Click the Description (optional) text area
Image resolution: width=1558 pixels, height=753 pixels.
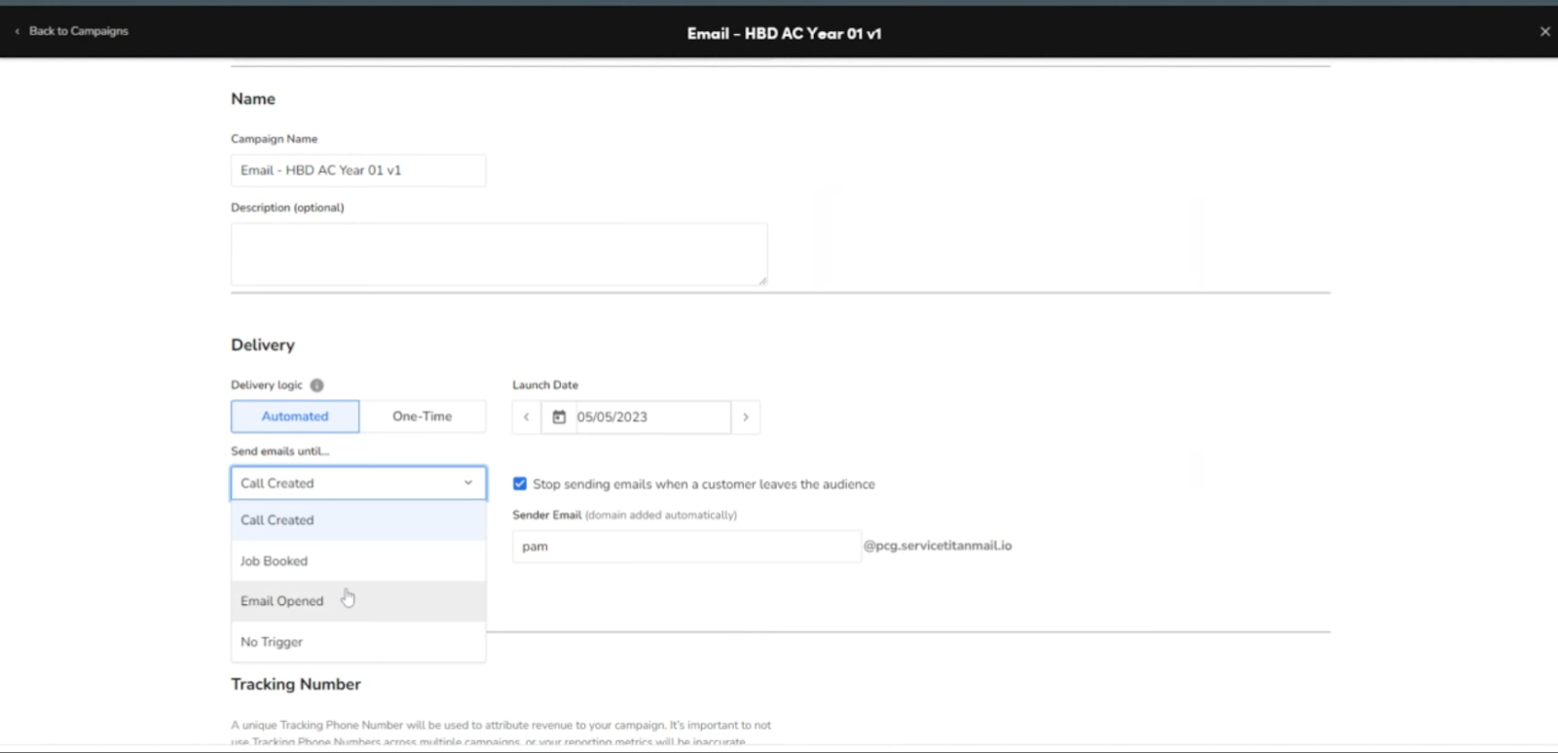click(x=499, y=254)
